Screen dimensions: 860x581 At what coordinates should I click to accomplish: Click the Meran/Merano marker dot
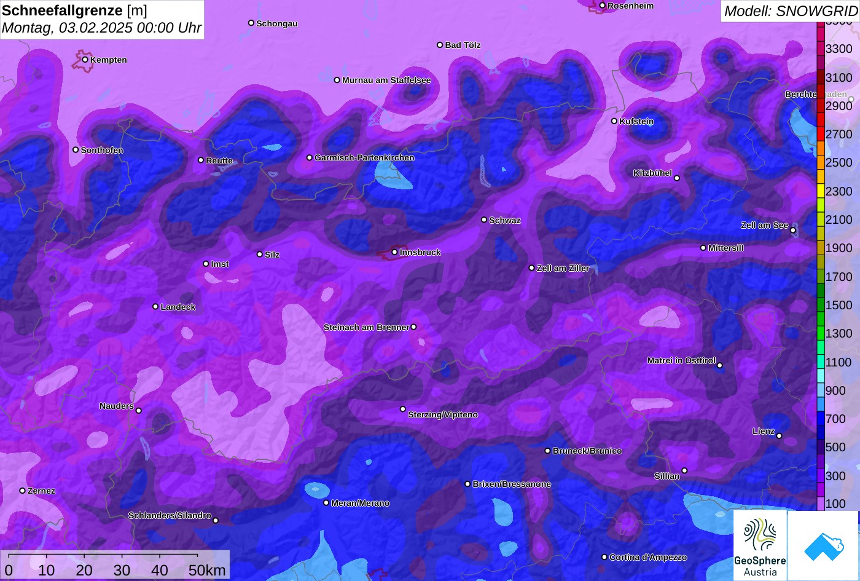click(x=326, y=503)
